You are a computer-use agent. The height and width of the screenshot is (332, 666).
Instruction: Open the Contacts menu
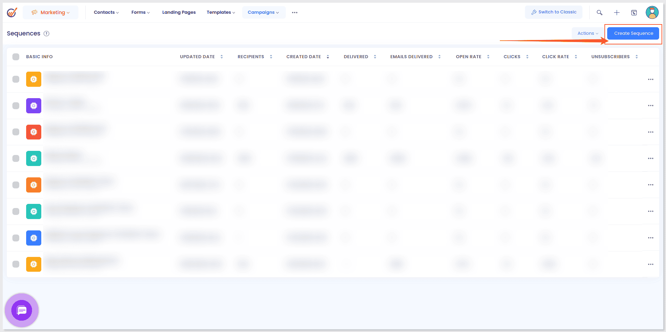(x=106, y=12)
